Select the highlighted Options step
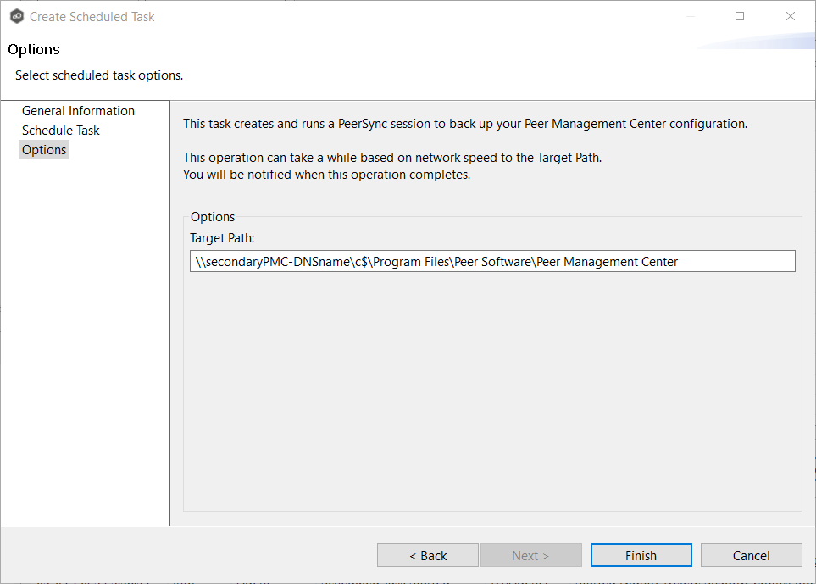 [x=44, y=149]
